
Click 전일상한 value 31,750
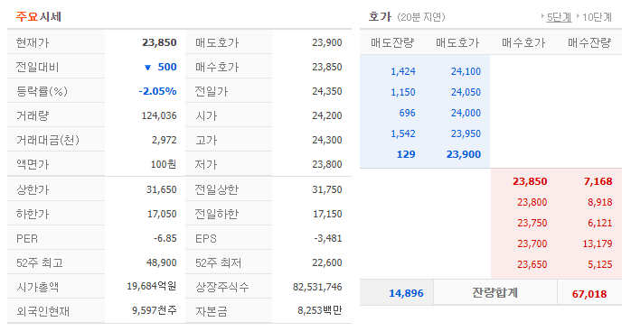326,189
